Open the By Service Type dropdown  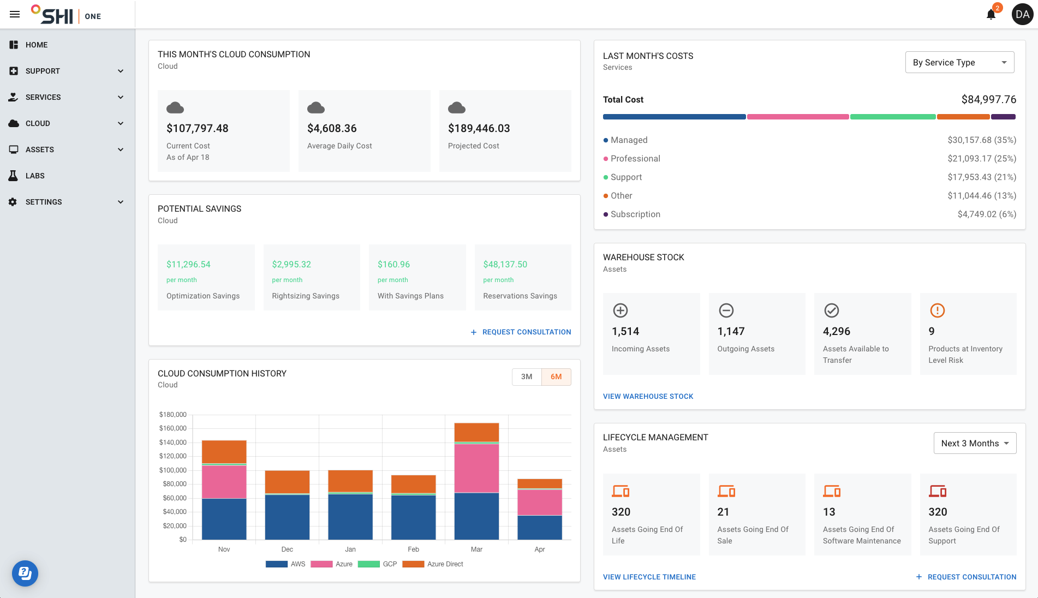(x=959, y=62)
